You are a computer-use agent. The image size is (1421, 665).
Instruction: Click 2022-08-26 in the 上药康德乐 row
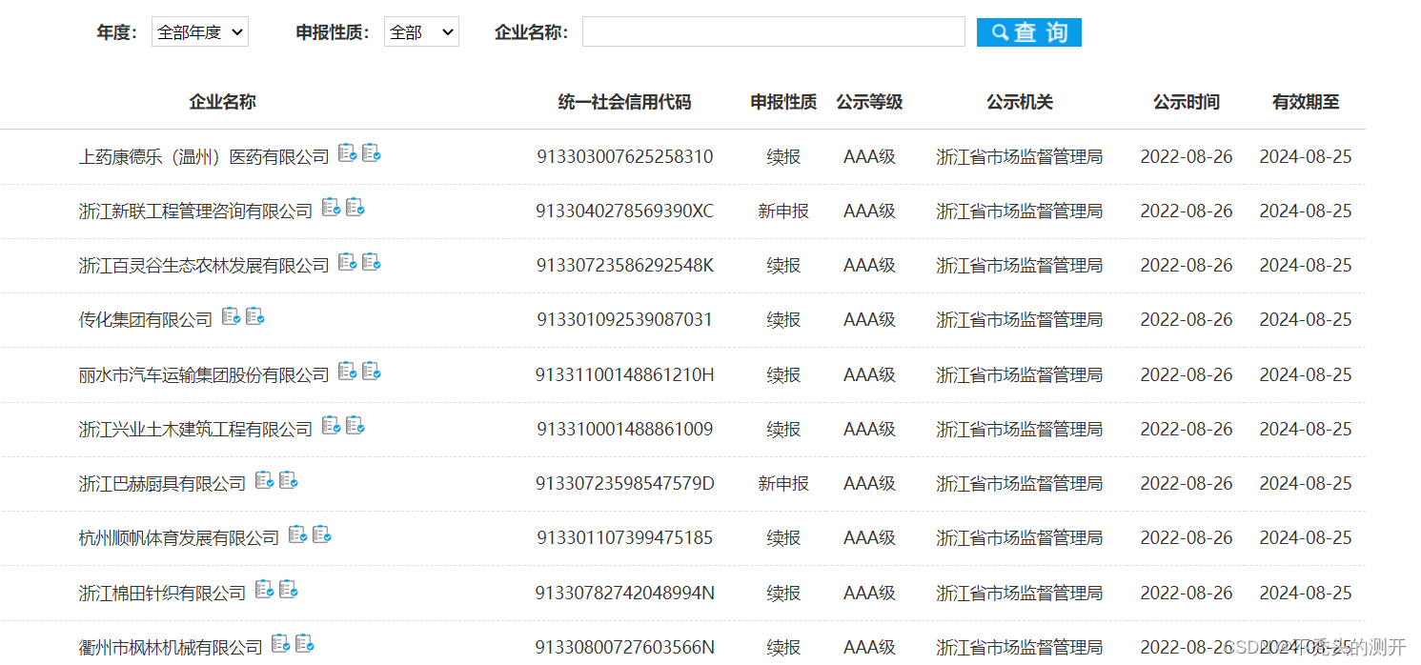pos(1187,157)
